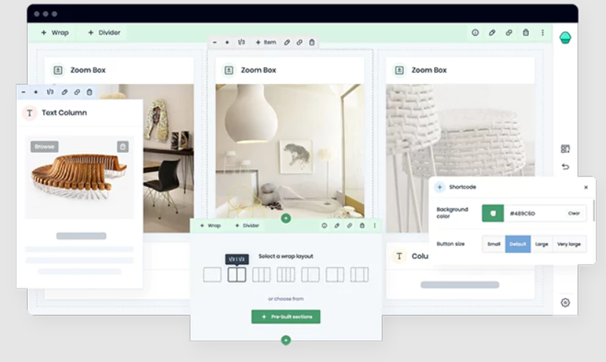Click the trash icon in the top green toolbar
This screenshot has height=362, width=606.
(525, 32)
